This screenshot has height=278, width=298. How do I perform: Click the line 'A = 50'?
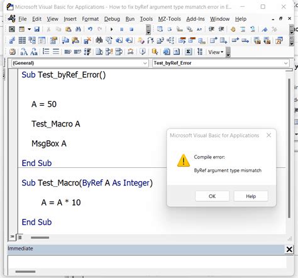point(44,104)
